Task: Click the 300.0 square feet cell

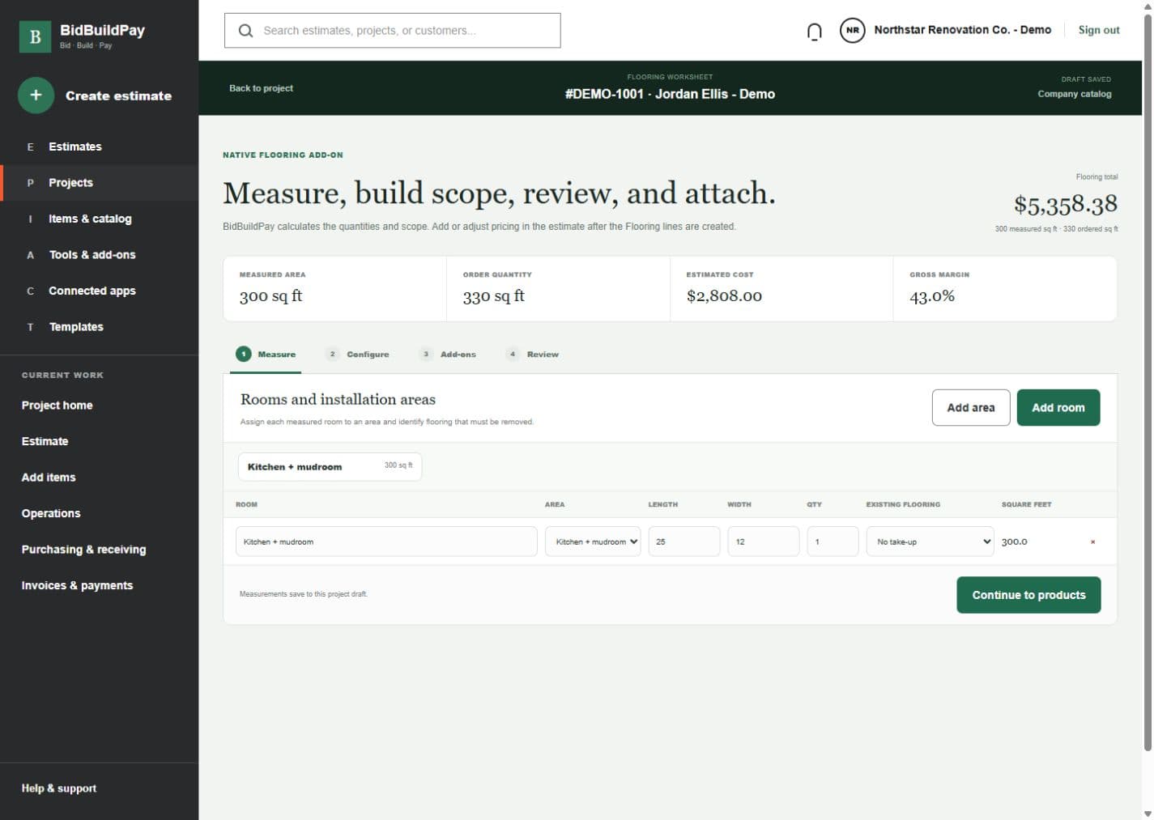Action: [1015, 542]
